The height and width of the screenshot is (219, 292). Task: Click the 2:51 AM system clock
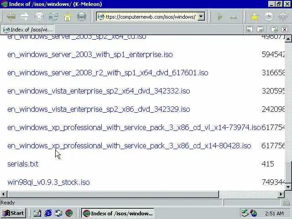pyautogui.click(x=274, y=214)
